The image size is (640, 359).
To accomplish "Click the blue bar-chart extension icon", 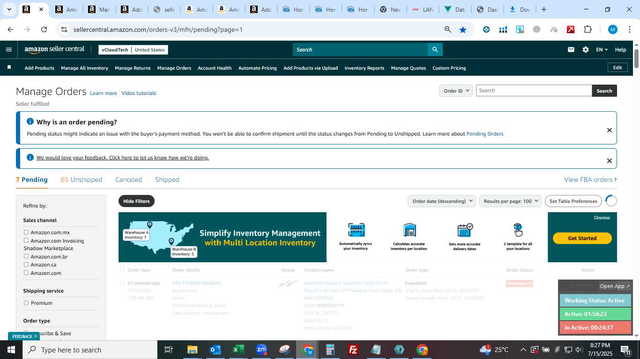I will coord(503,29).
